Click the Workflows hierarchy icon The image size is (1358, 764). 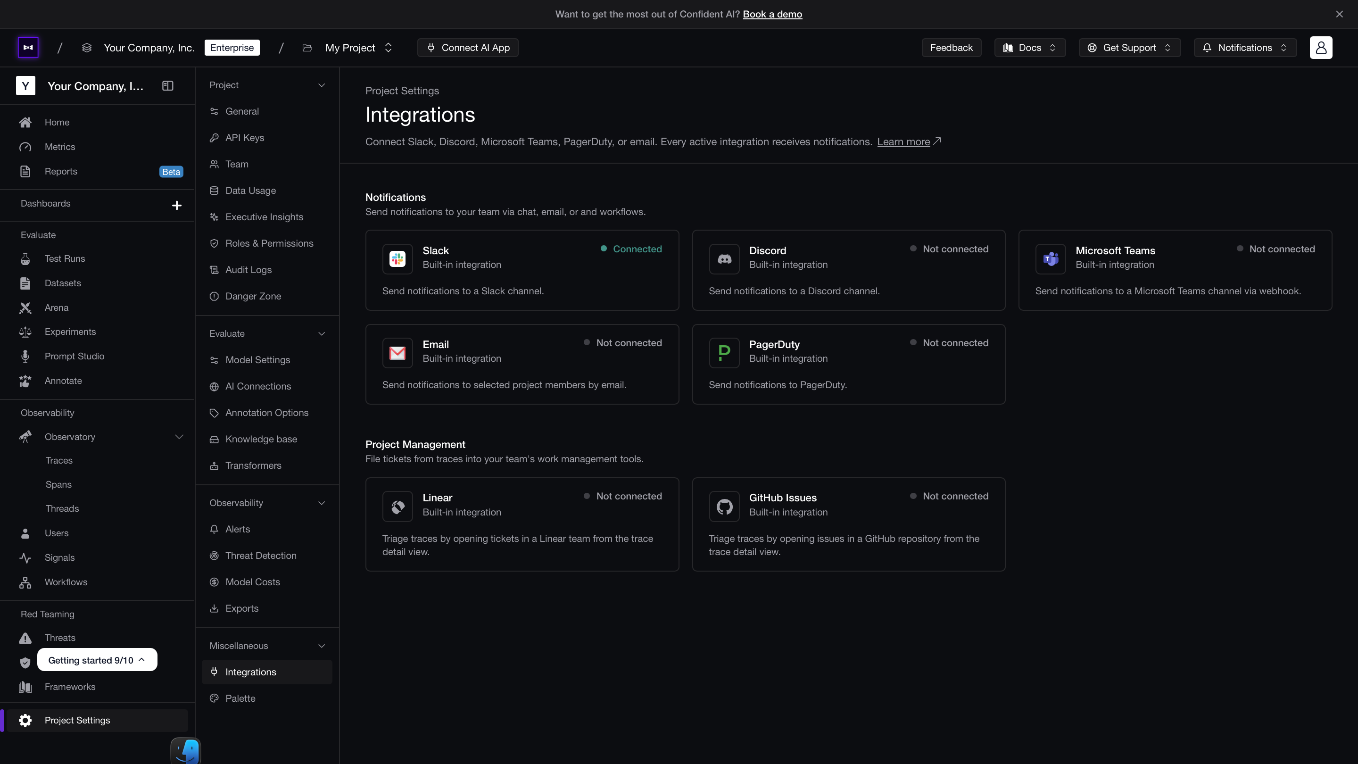pos(25,582)
